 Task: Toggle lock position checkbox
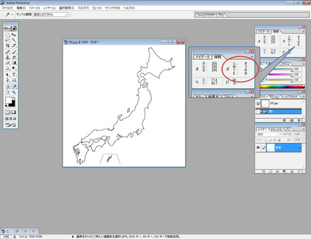pyautogui.click(x=275, y=140)
